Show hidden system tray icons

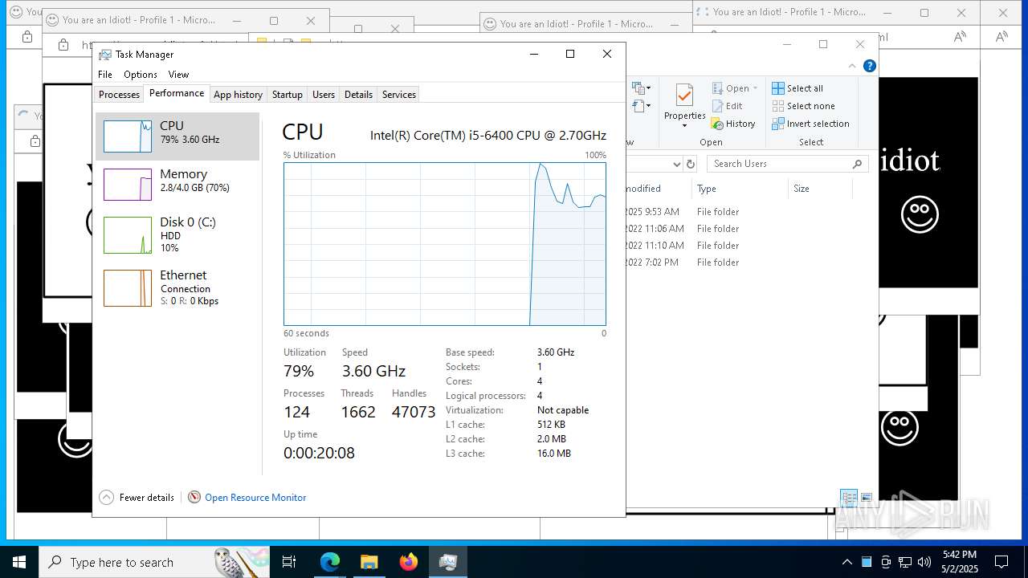pos(846,562)
